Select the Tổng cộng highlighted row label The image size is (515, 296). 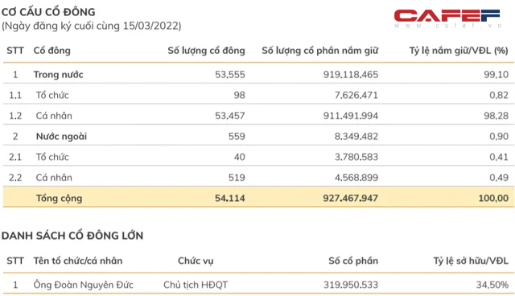click(x=59, y=198)
